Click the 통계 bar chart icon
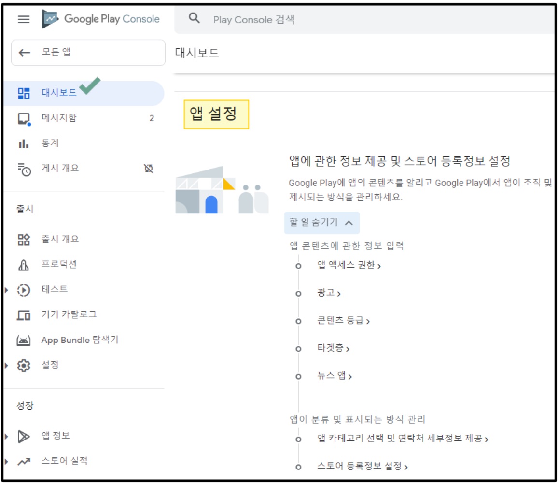The height and width of the screenshot is (483, 558). click(x=24, y=144)
